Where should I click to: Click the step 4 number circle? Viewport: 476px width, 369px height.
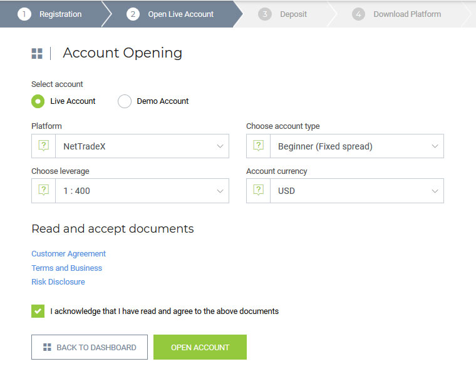(x=358, y=14)
